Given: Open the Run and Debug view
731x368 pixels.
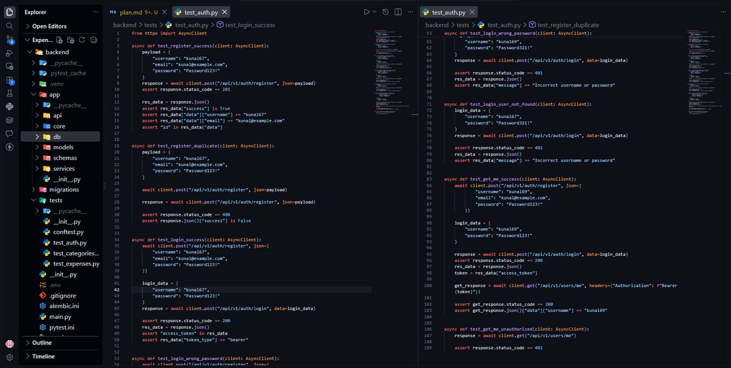Looking at the screenshot, I should (x=9, y=52).
